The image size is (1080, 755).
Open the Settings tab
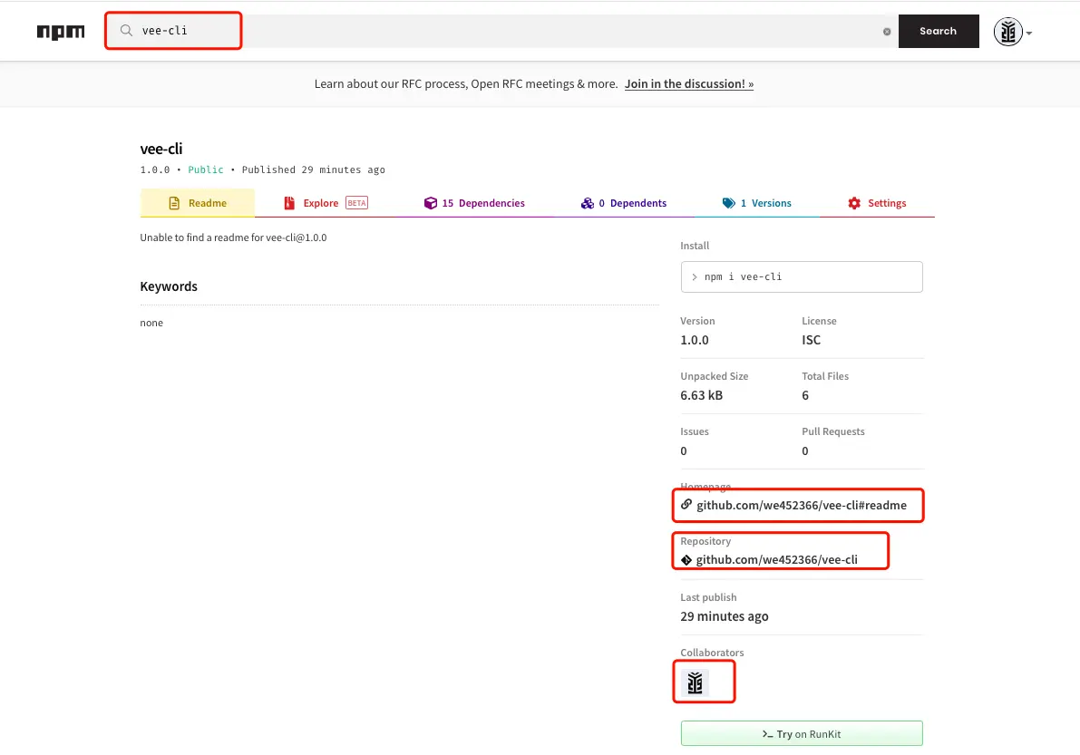point(877,203)
